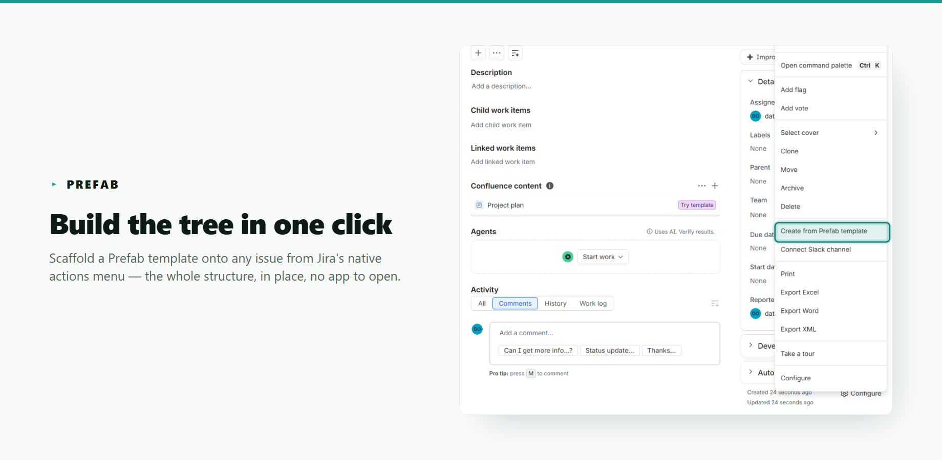Open the History tab

click(555, 304)
